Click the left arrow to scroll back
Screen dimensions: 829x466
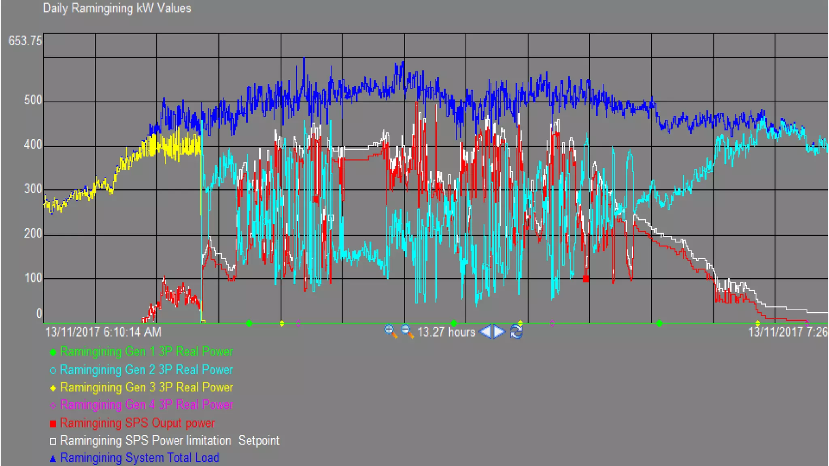click(x=485, y=332)
